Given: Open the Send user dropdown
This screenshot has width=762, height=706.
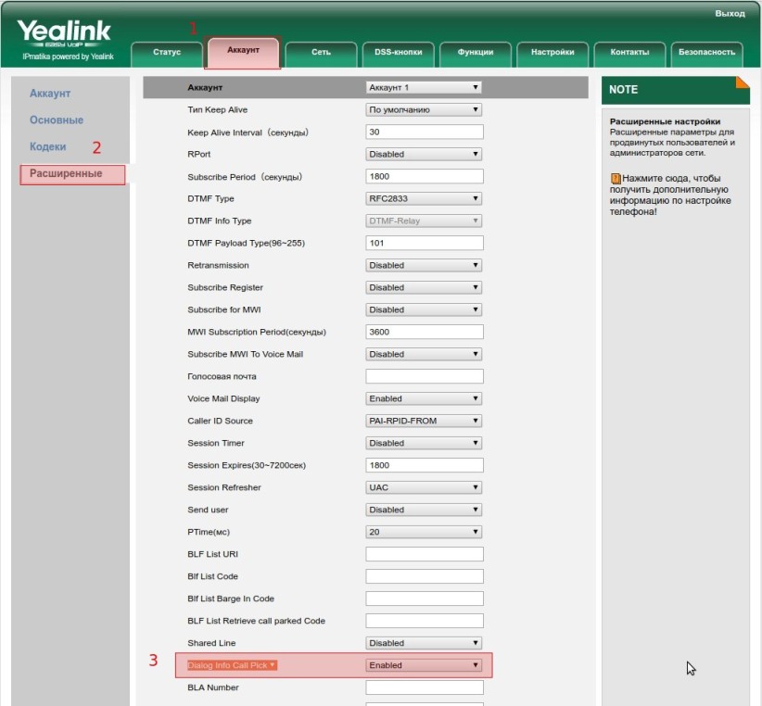Looking at the screenshot, I should (424, 510).
